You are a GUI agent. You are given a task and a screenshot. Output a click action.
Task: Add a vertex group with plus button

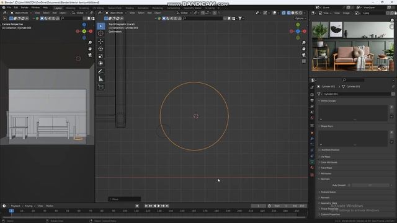pos(391,107)
